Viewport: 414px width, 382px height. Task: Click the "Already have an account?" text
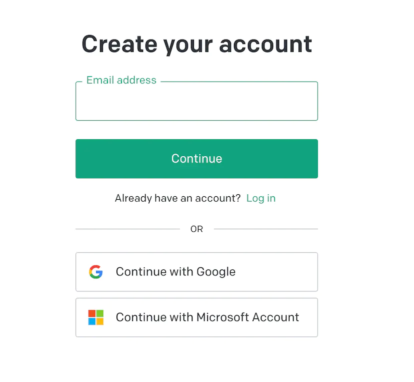click(177, 198)
